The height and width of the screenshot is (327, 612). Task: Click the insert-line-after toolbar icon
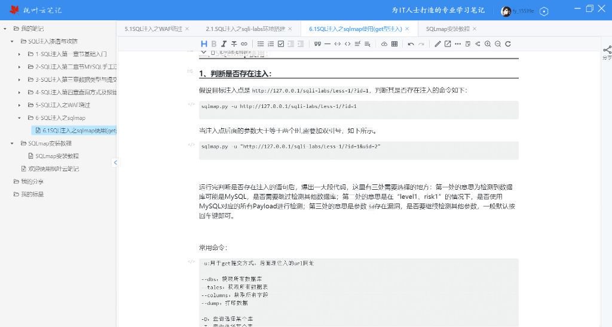(368, 44)
